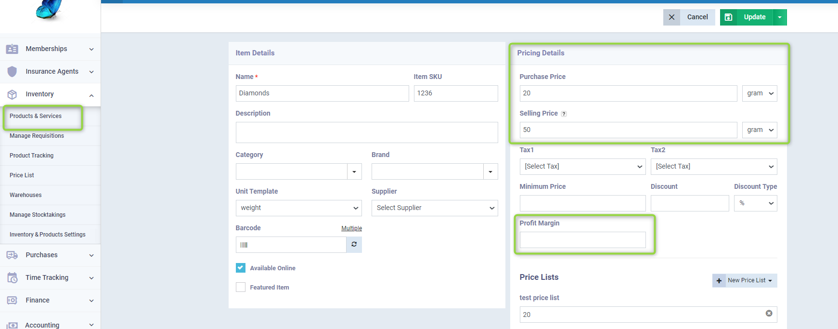Click the Cancel button
This screenshot has height=329, width=838.
point(689,17)
